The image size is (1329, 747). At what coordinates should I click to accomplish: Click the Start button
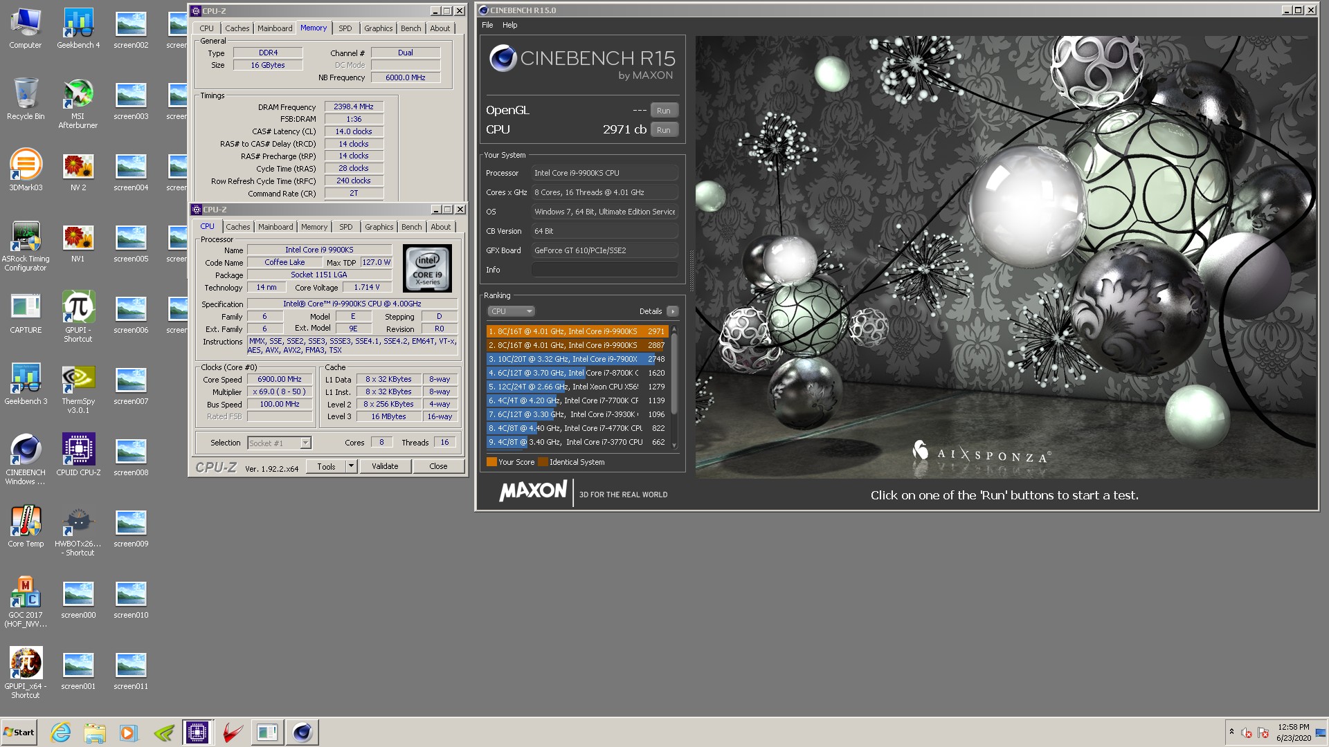(19, 732)
